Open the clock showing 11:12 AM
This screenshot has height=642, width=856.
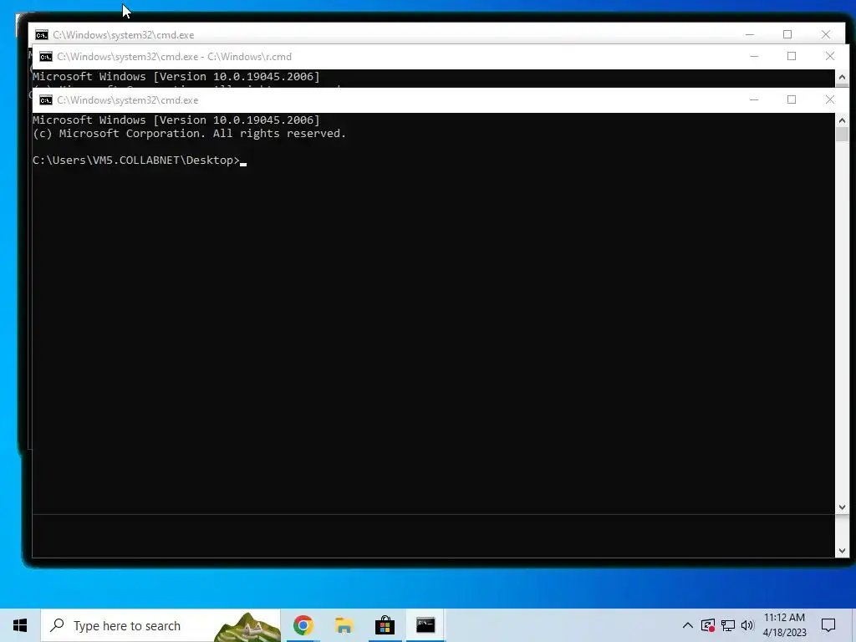784,618
